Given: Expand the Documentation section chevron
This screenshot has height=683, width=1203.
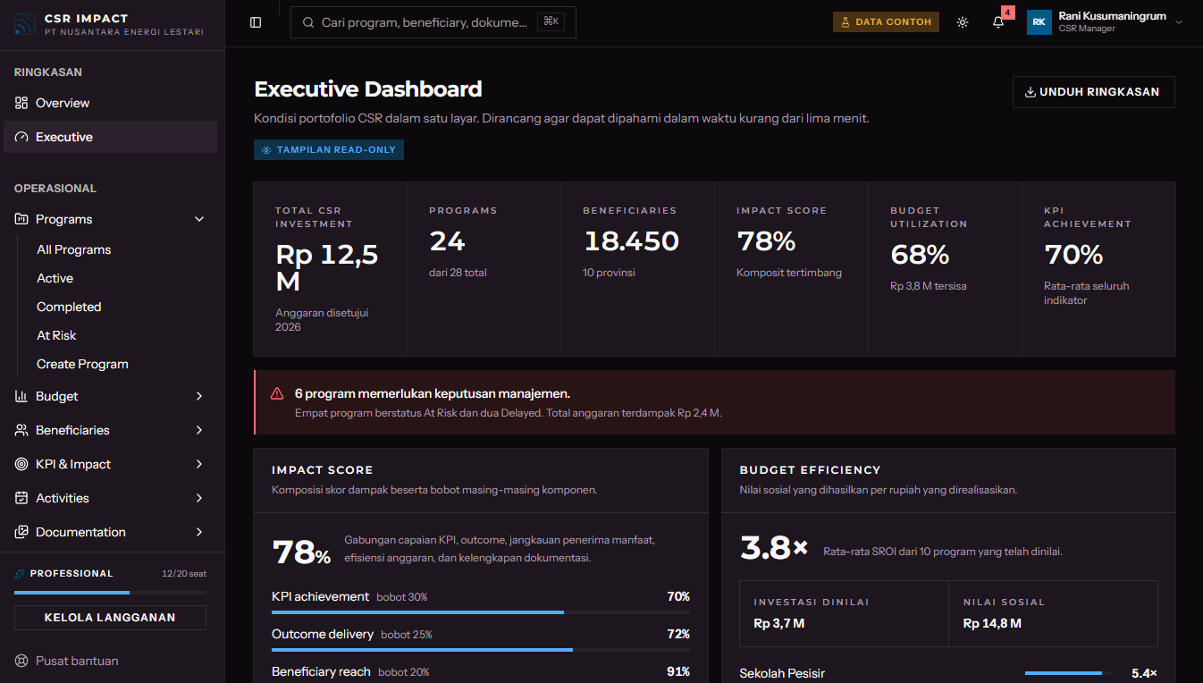Looking at the screenshot, I should (x=199, y=532).
